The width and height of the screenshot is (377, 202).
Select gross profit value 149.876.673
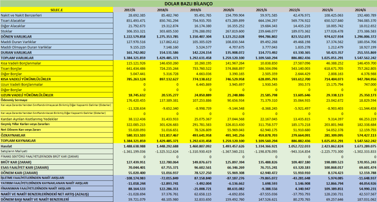click(201, 162)
